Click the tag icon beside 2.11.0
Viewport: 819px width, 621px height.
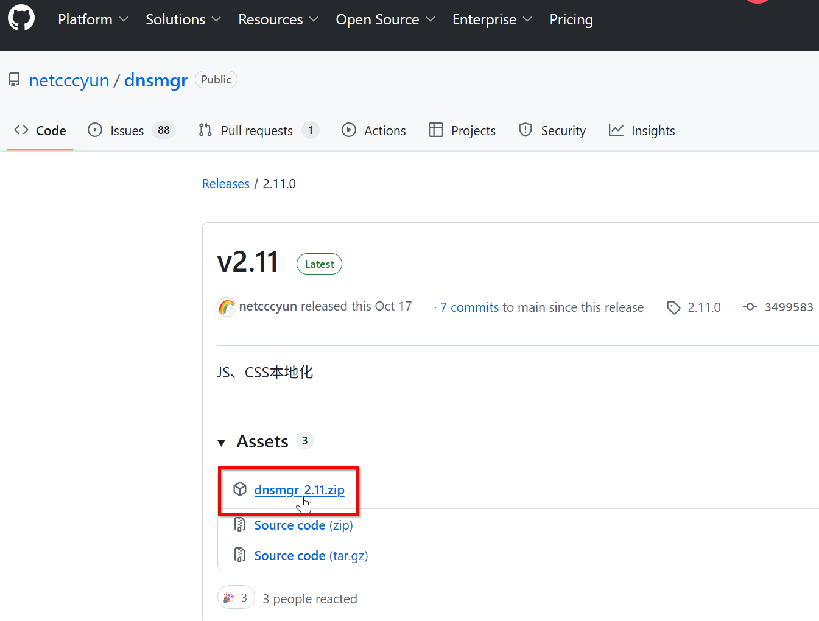click(x=673, y=307)
